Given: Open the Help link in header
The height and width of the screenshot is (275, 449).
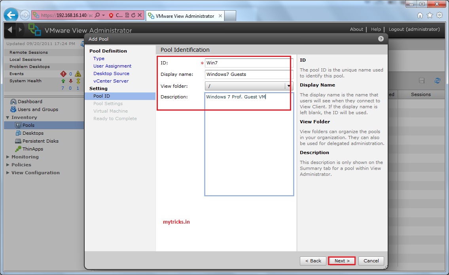Looking at the screenshot, I should click(376, 29).
